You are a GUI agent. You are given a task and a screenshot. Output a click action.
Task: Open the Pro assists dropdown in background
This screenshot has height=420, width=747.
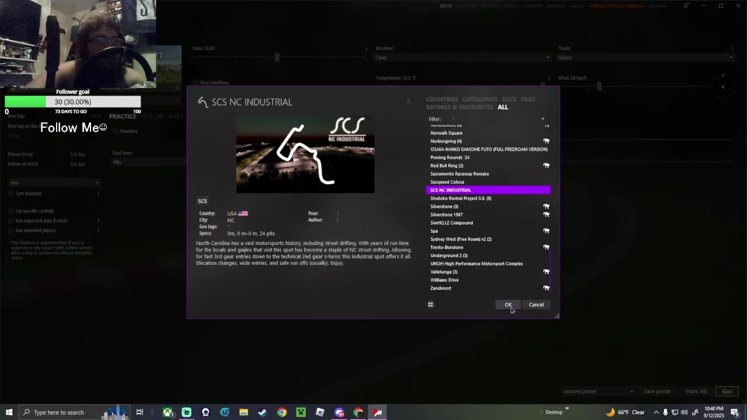tap(53, 183)
